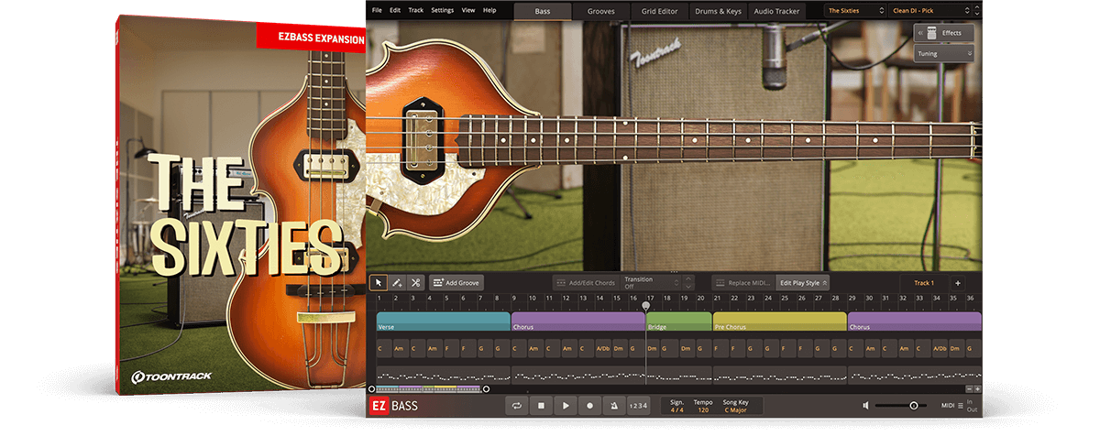
Task: Open The Sixties library dropdown
Action: [x=854, y=11]
